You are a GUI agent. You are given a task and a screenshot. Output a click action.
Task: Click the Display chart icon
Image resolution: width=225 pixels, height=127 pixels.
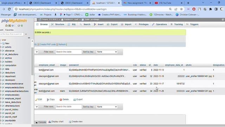[50, 122]
